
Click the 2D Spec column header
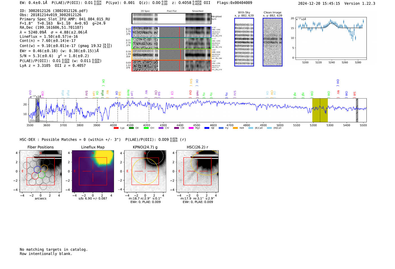point(145,11)
